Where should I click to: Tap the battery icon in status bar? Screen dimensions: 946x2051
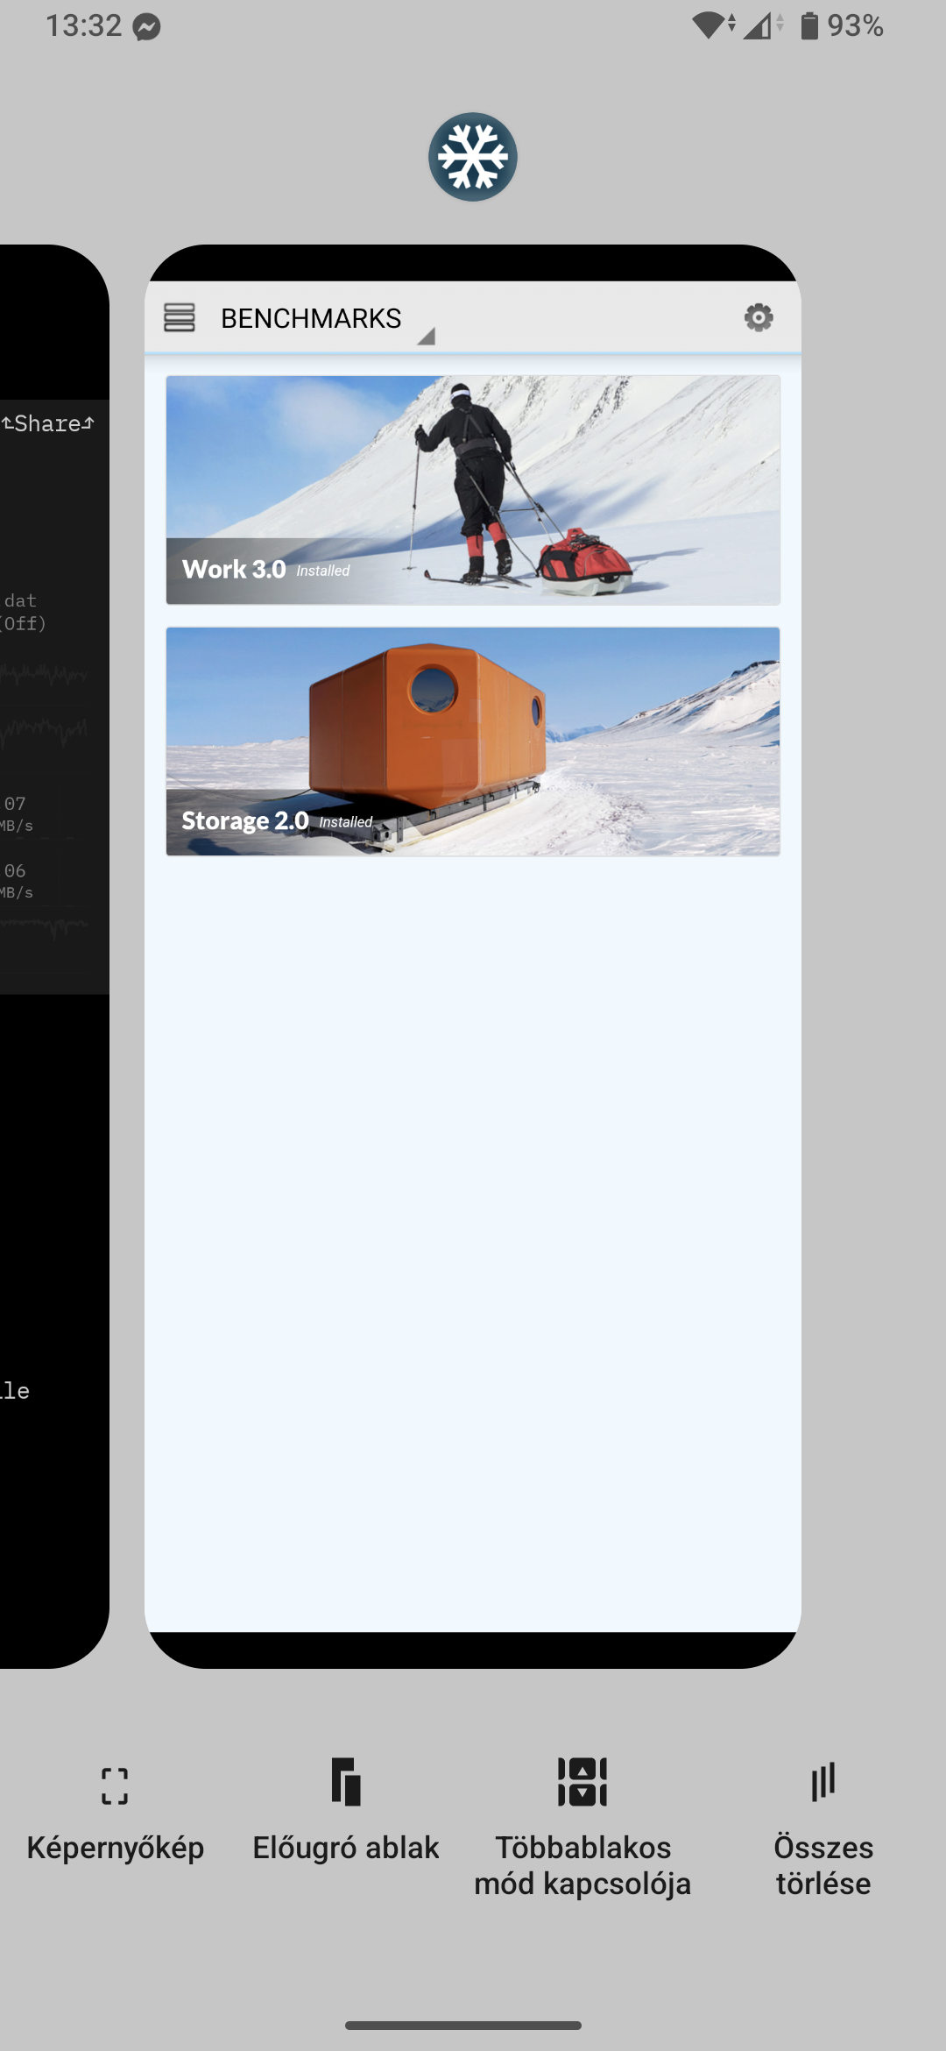point(809,25)
